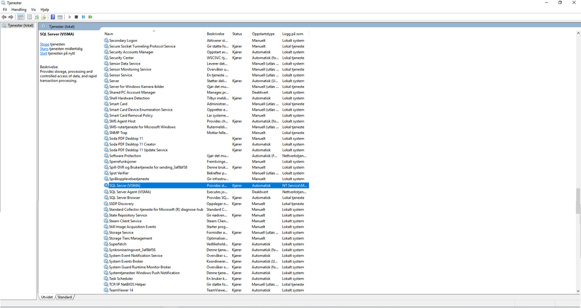Screen dimensions: 581x308
Task: Click the Back arrow in the toolbar
Action: (x=4, y=17)
